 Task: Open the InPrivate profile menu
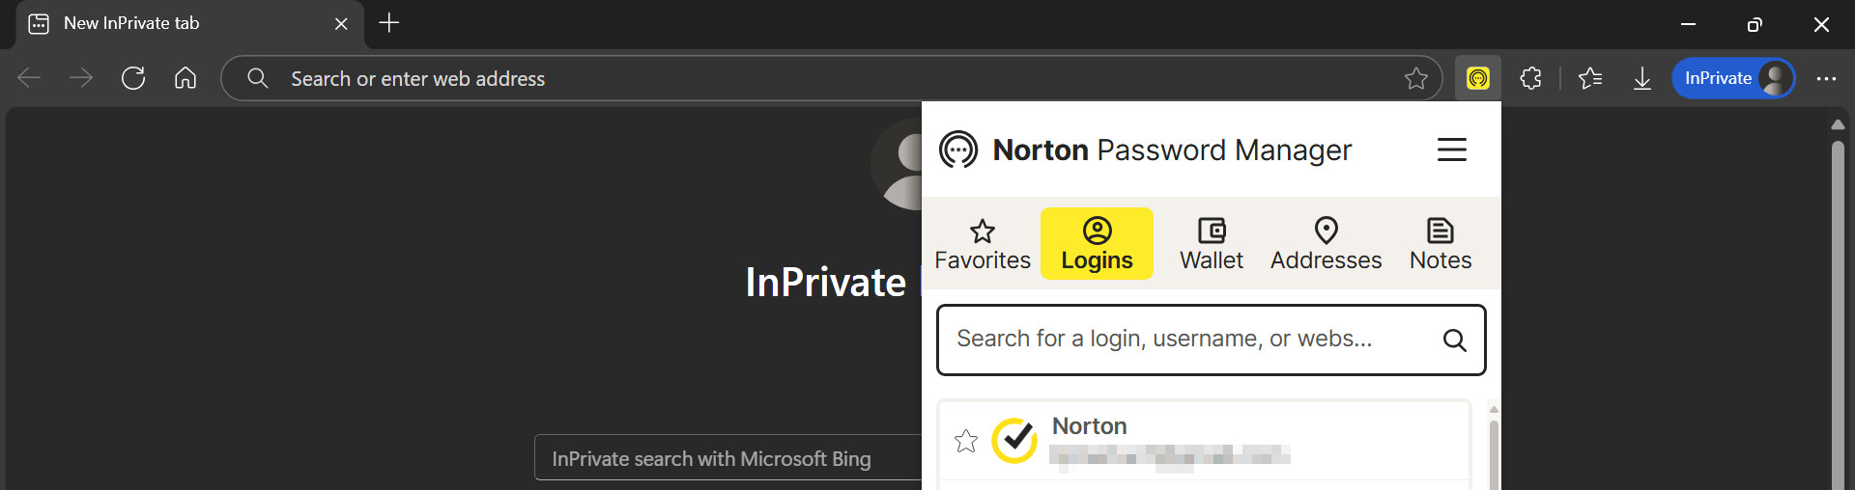[x=1733, y=78]
